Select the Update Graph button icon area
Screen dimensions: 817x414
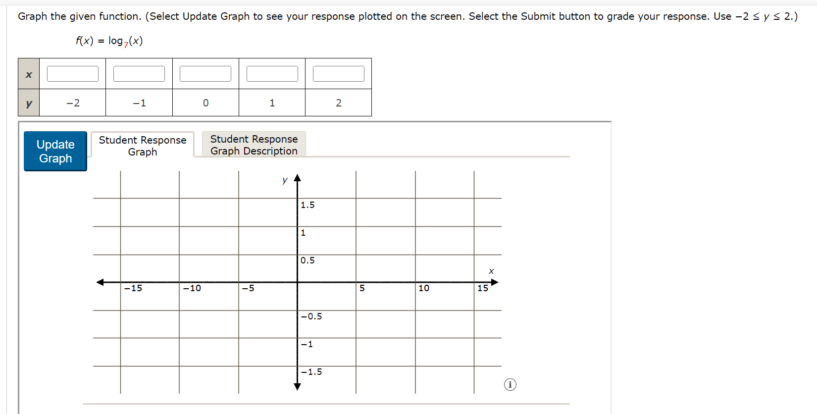55,151
